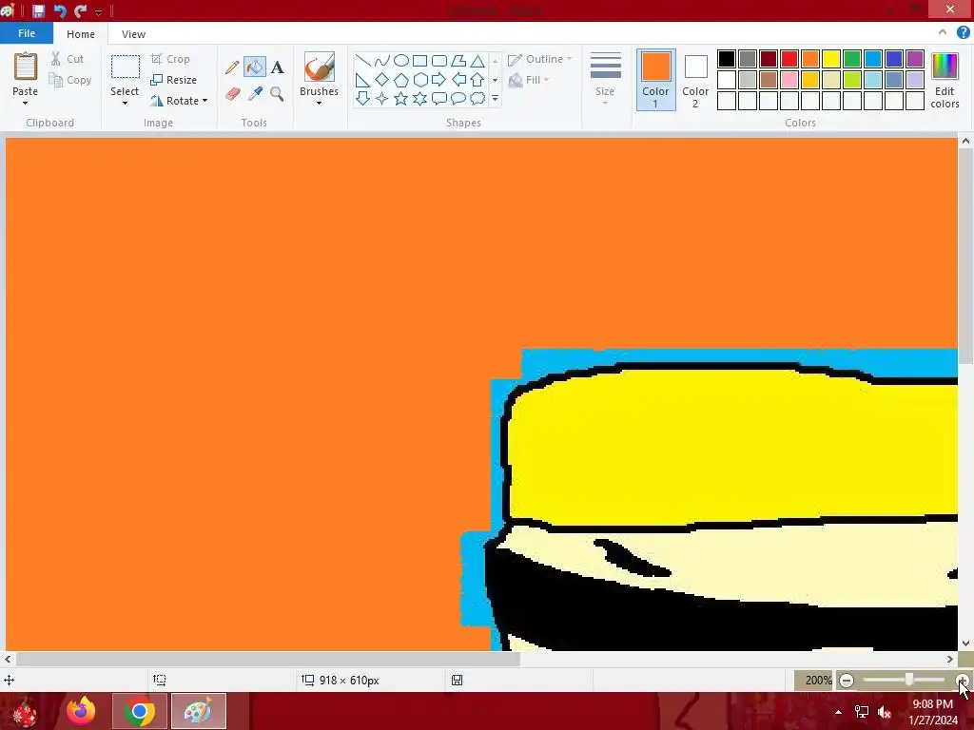
Task: Open the Select dropdown arrow
Action: point(125,103)
